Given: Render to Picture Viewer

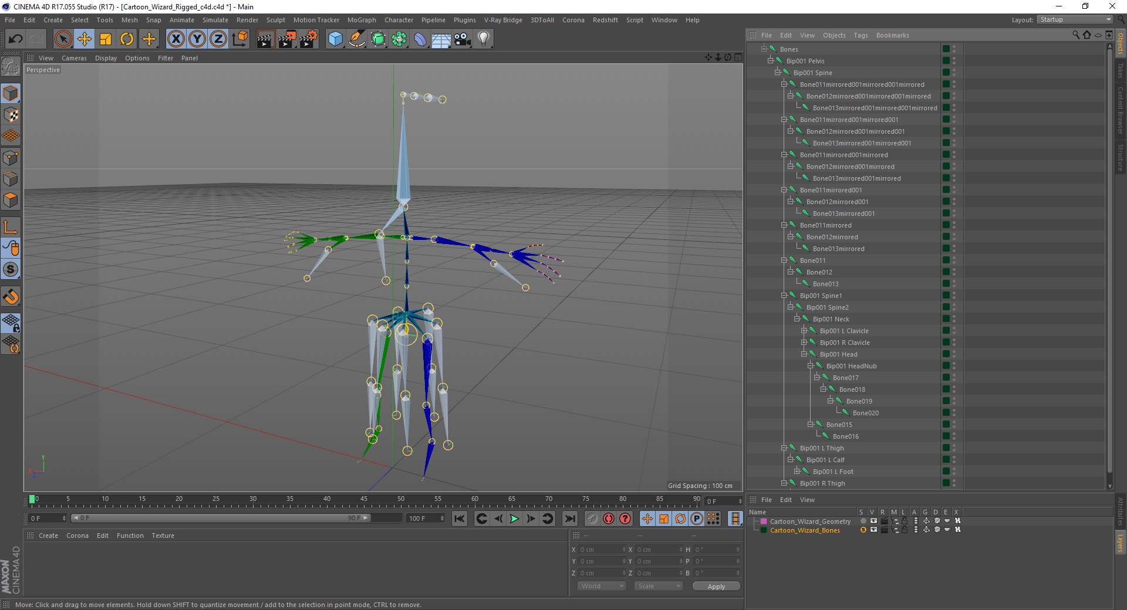Looking at the screenshot, I should (287, 39).
